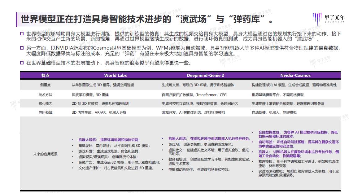
Task: Click the line "在线广告：生成商品 3D 模型"
Action: pyautogui.click(x=119, y=163)
